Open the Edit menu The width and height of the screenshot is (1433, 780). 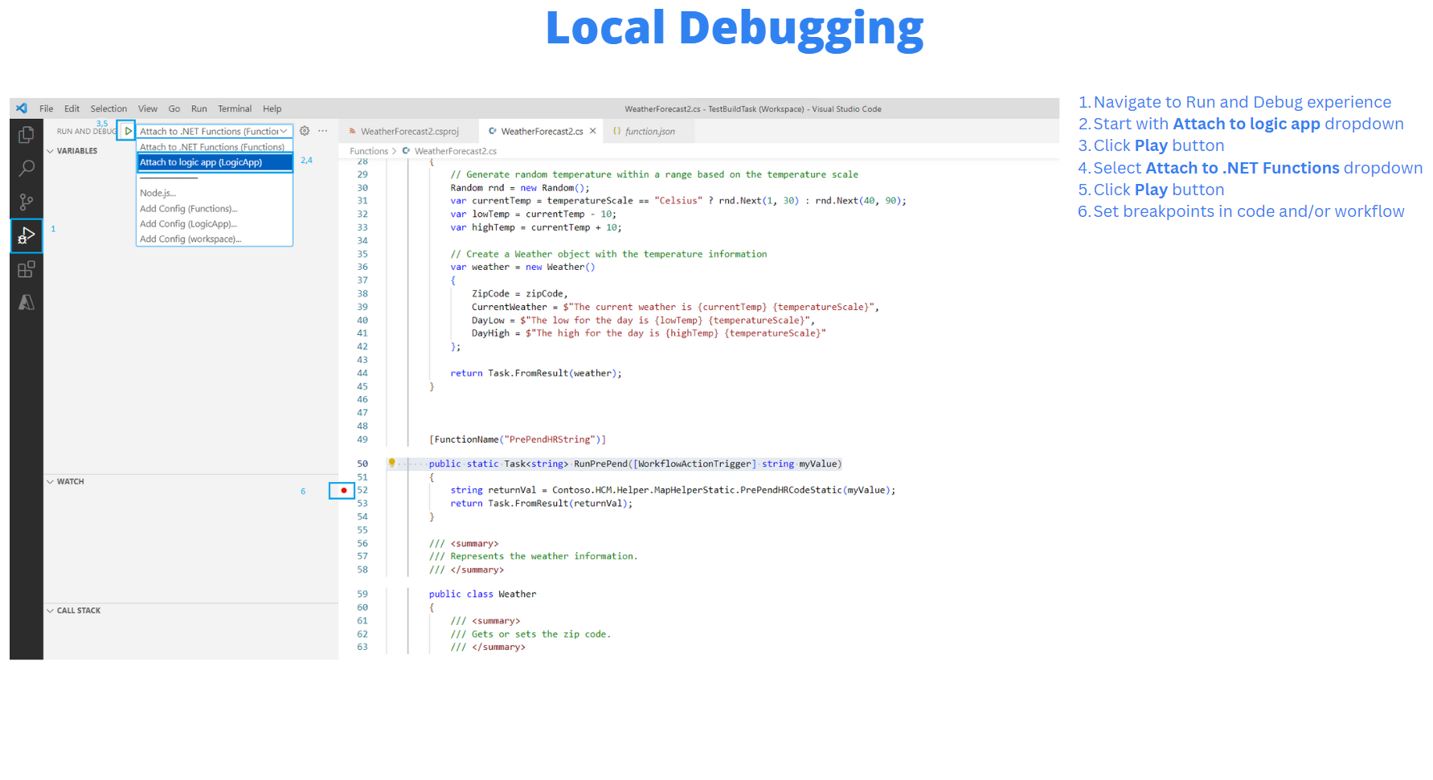tap(72, 108)
